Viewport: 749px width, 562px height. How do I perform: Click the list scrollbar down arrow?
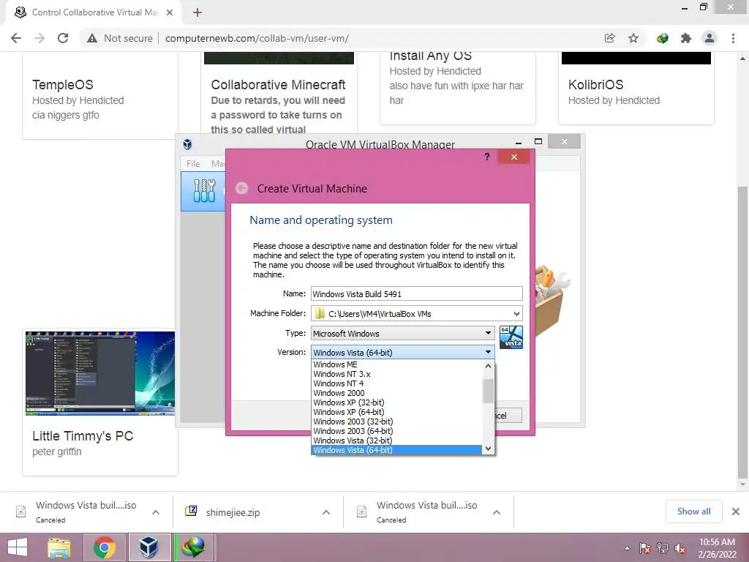click(488, 449)
